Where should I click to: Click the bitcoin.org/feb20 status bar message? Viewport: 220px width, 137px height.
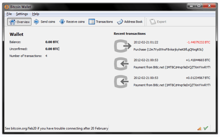[x=56, y=128]
